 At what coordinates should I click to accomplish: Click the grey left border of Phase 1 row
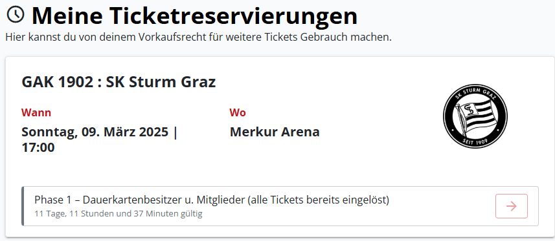(23, 206)
